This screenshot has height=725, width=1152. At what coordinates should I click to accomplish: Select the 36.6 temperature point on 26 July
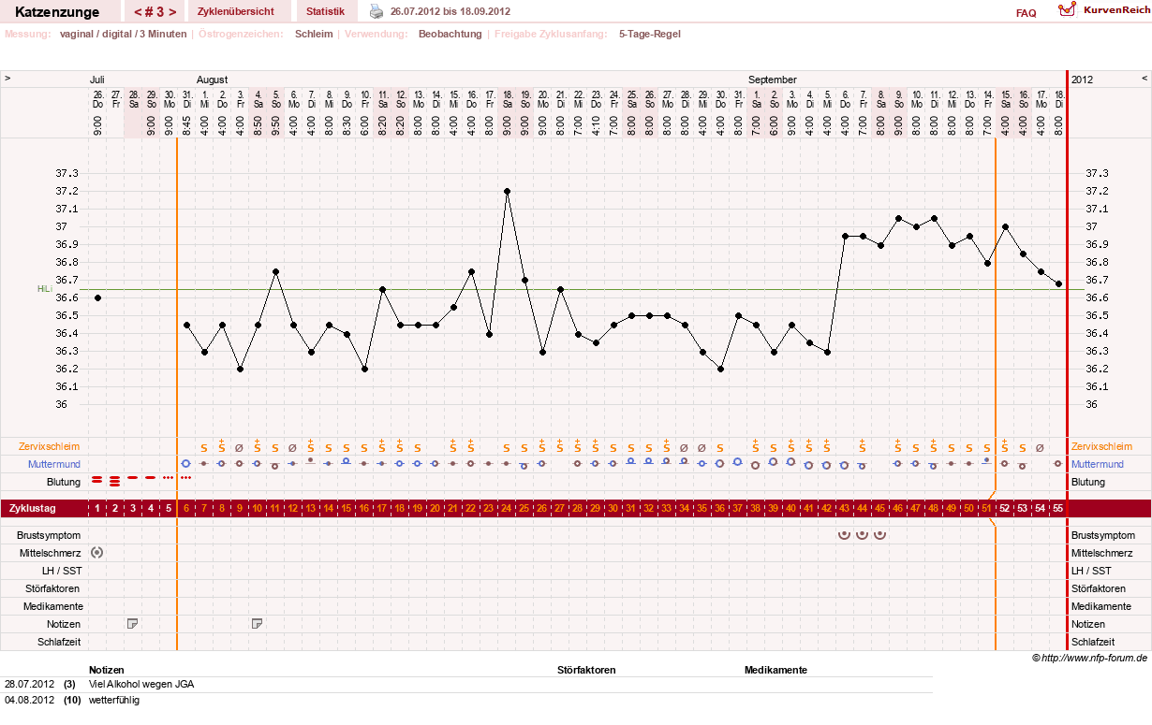[x=97, y=297]
